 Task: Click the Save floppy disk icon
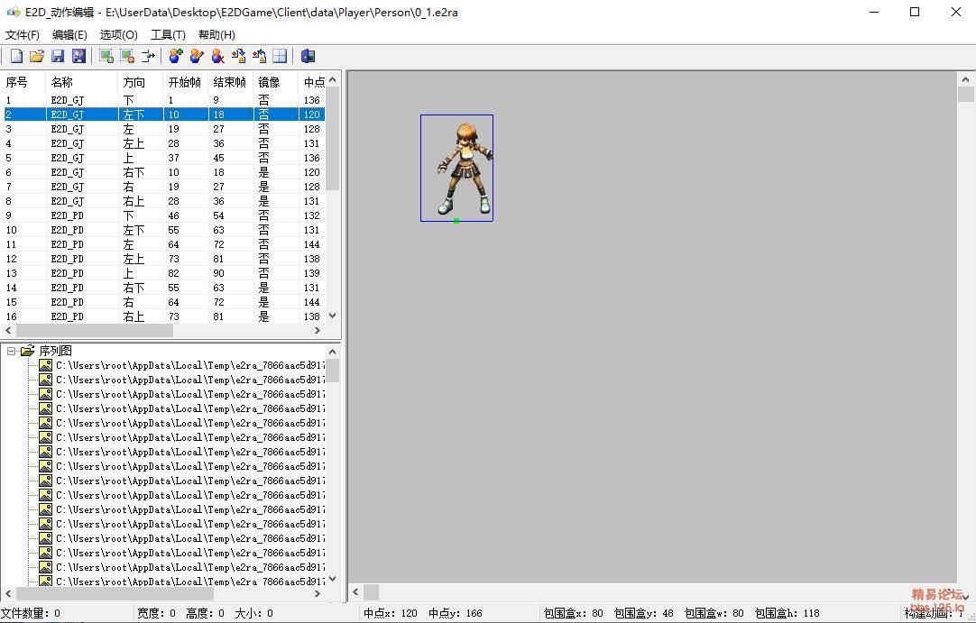58,56
